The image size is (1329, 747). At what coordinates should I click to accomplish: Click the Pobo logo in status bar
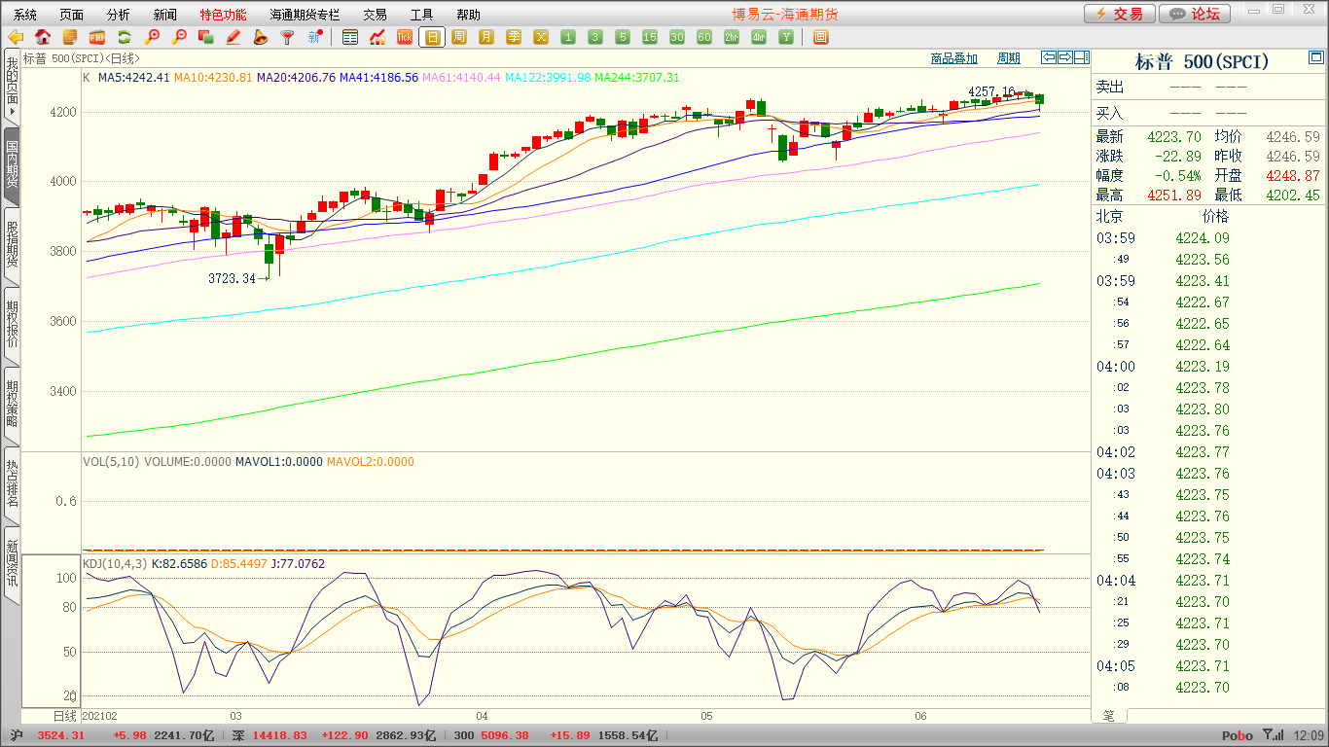(1238, 735)
